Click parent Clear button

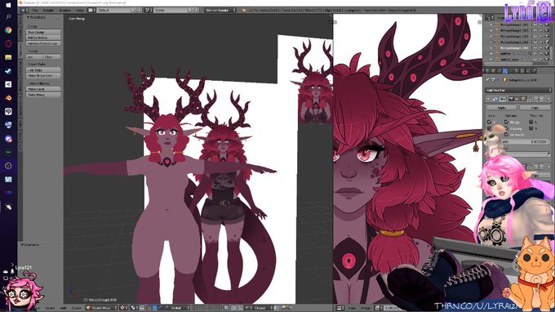coord(52,56)
